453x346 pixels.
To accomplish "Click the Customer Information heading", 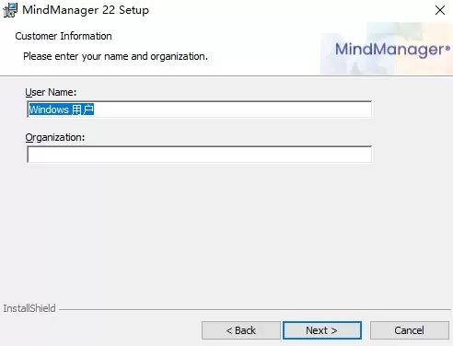I will [64, 36].
